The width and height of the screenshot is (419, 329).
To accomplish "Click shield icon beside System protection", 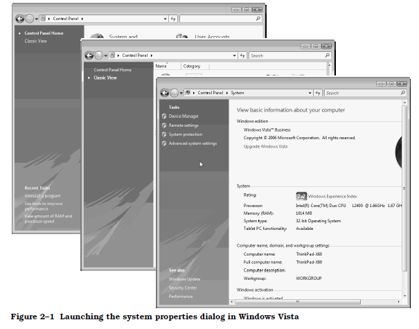I will point(164,134).
